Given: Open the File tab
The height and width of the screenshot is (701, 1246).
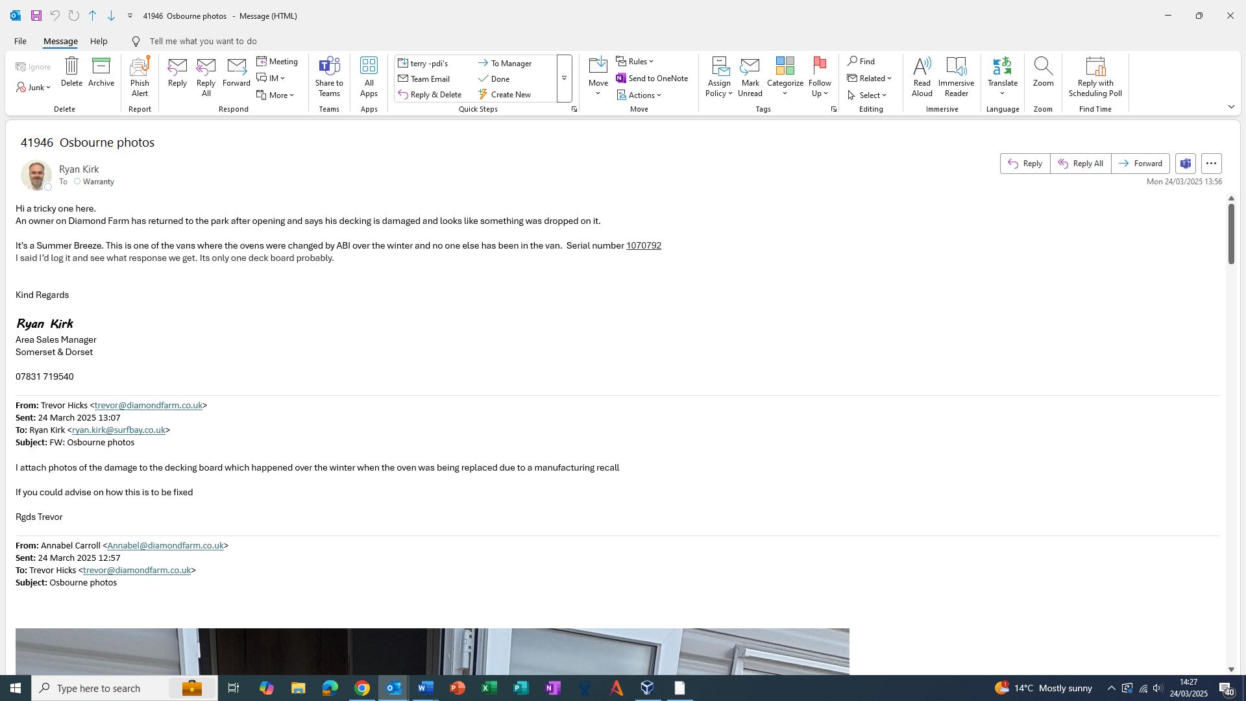Looking at the screenshot, I should pyautogui.click(x=20, y=42).
